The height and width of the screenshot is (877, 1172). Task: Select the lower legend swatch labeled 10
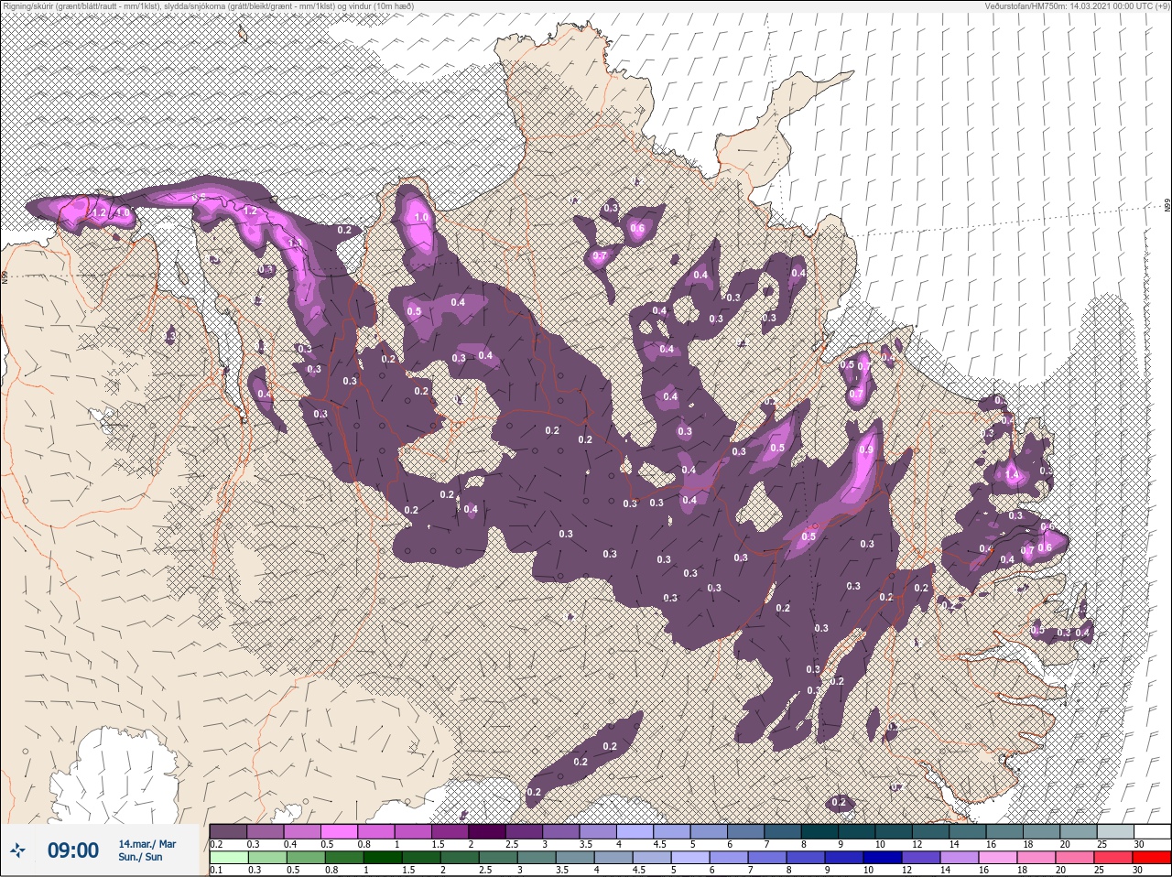(883, 857)
